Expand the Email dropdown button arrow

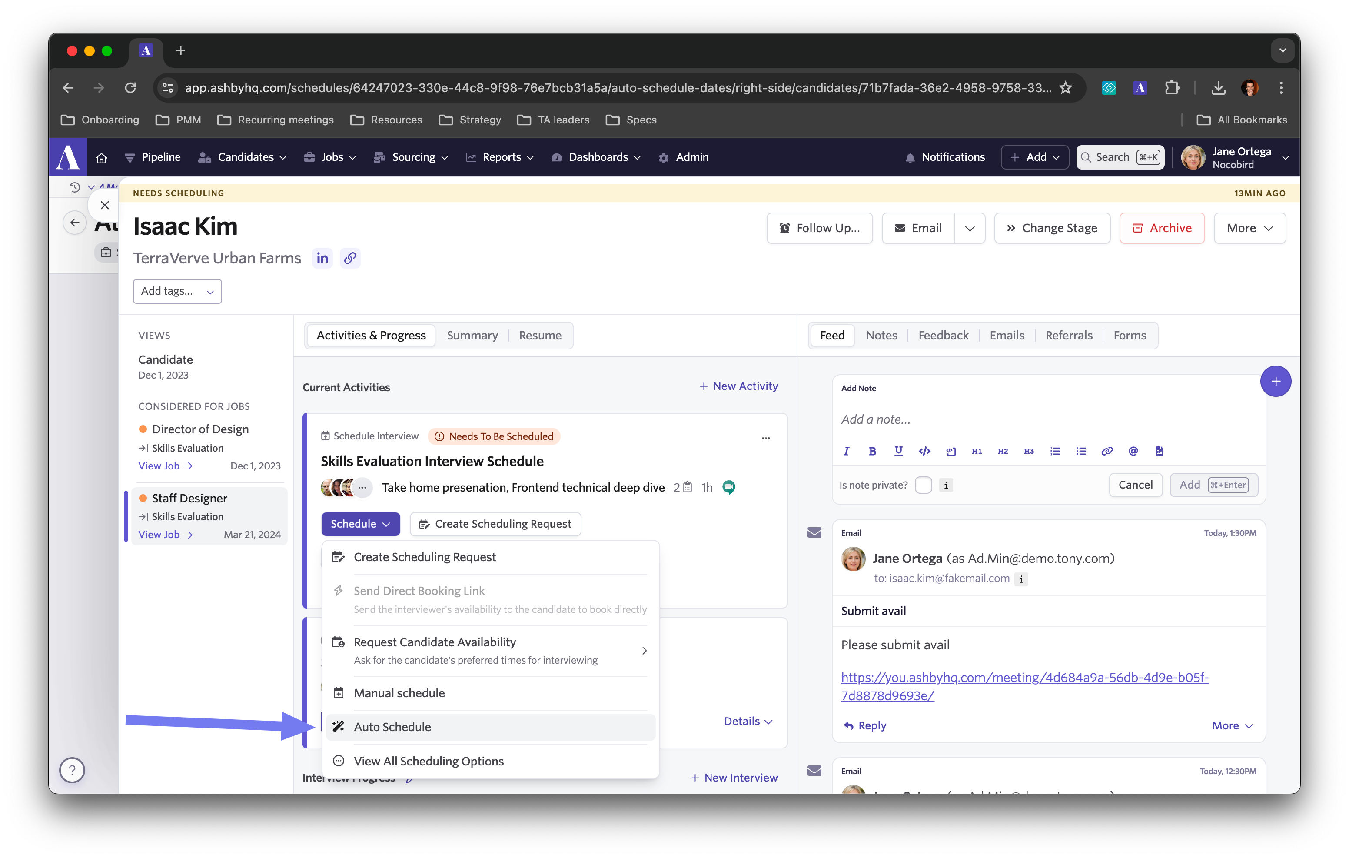(970, 228)
